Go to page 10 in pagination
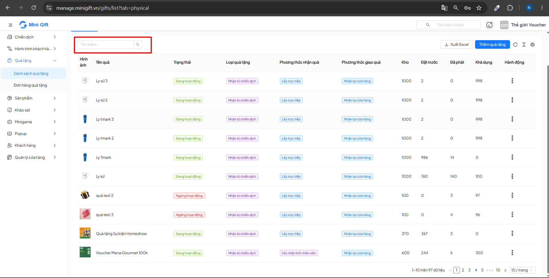 (498, 270)
